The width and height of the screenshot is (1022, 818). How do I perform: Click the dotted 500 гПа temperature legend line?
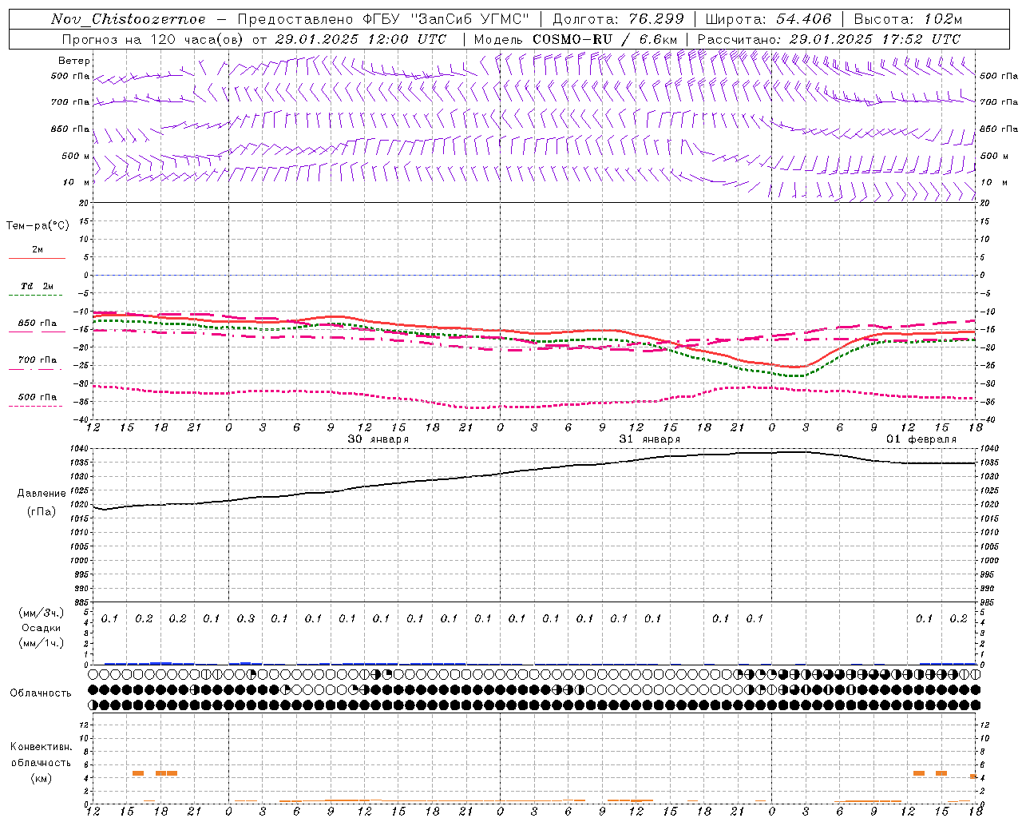[37, 406]
